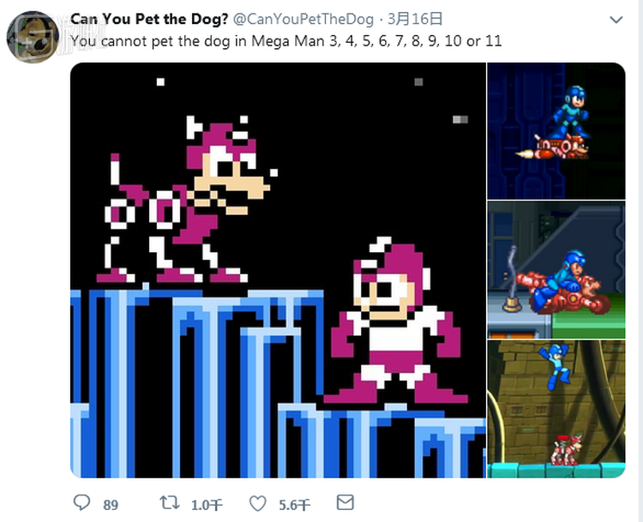Open the tweet options chevron dropdown
643x522 pixels.
pyautogui.click(x=616, y=19)
